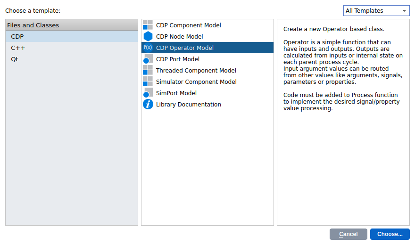
Task: Click the Threaded Component Model icon
Action: [x=148, y=70]
